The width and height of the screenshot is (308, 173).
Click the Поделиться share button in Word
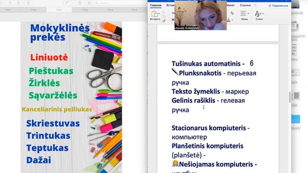point(278,6)
